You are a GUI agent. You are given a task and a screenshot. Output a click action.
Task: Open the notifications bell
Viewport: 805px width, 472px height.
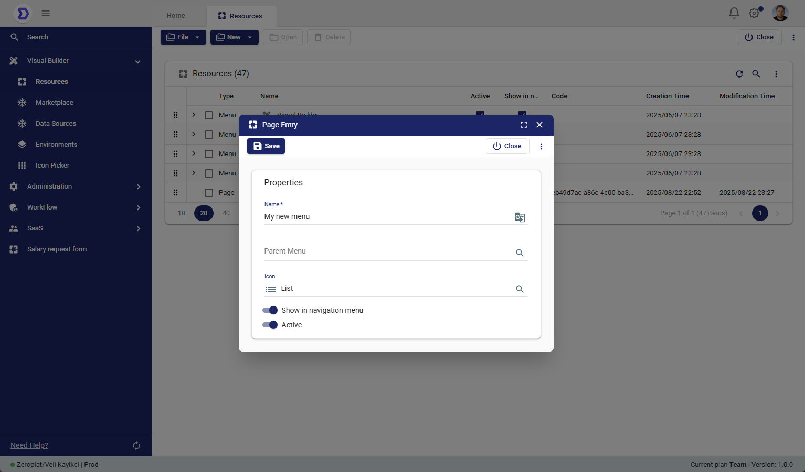[x=734, y=13]
